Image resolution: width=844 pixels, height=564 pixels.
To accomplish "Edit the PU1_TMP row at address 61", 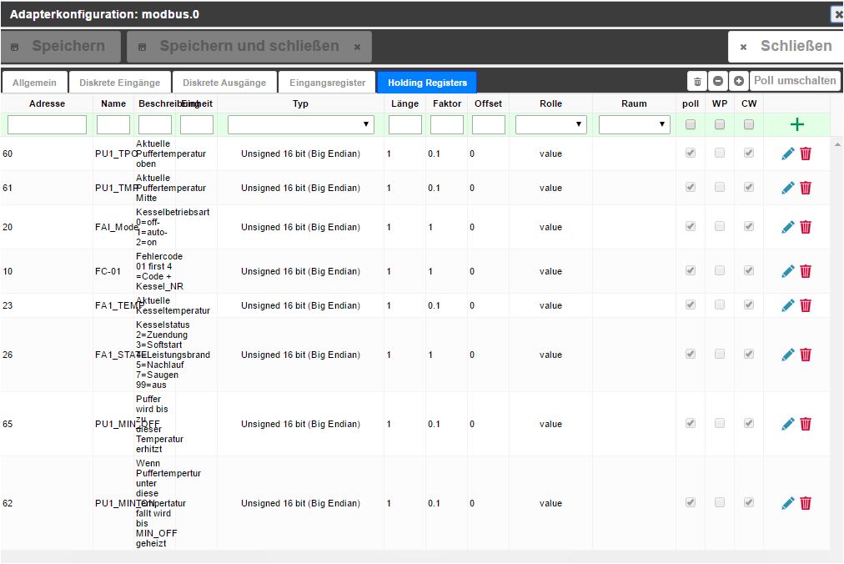I will (787, 188).
